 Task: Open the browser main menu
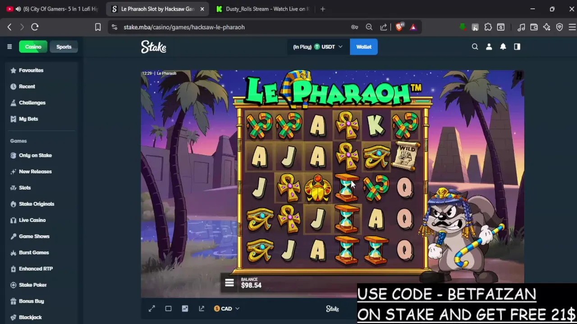pyautogui.click(x=572, y=27)
